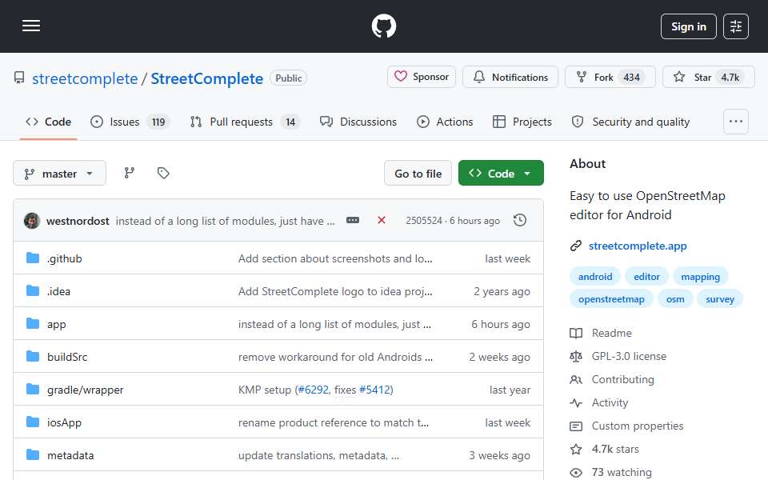Screen dimensions: 768x480
Task: Select the android topic tag
Action: pos(595,277)
